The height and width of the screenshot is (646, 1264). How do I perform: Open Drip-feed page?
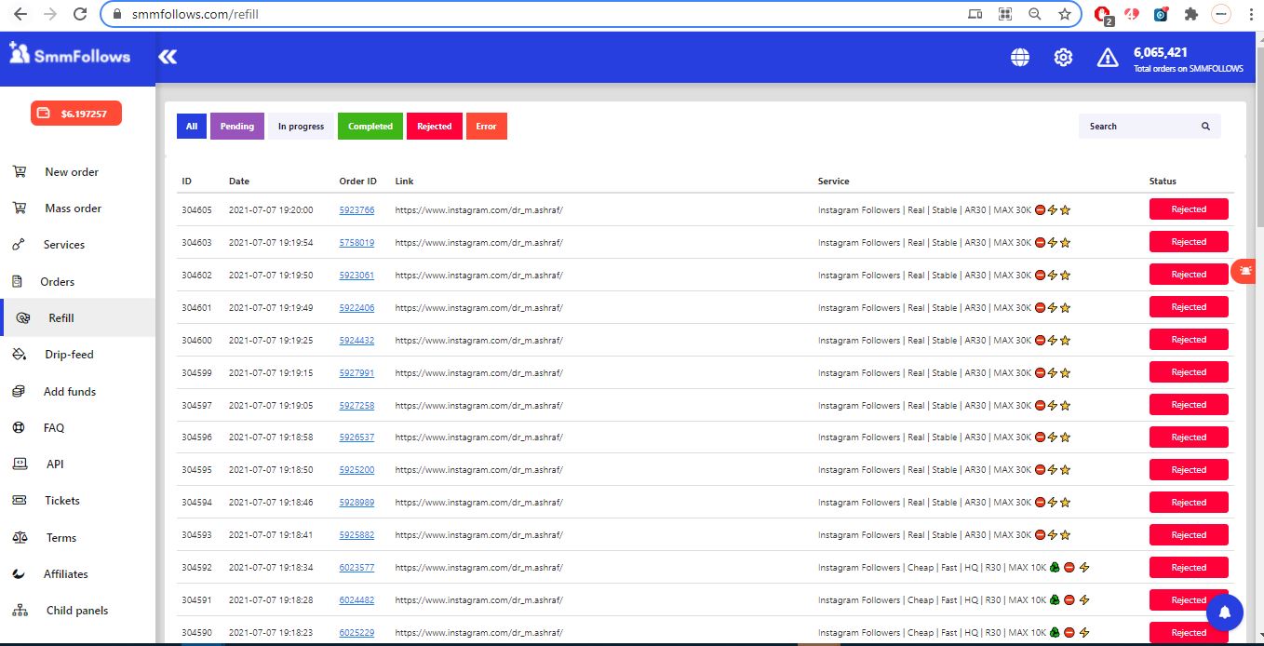[x=69, y=355]
